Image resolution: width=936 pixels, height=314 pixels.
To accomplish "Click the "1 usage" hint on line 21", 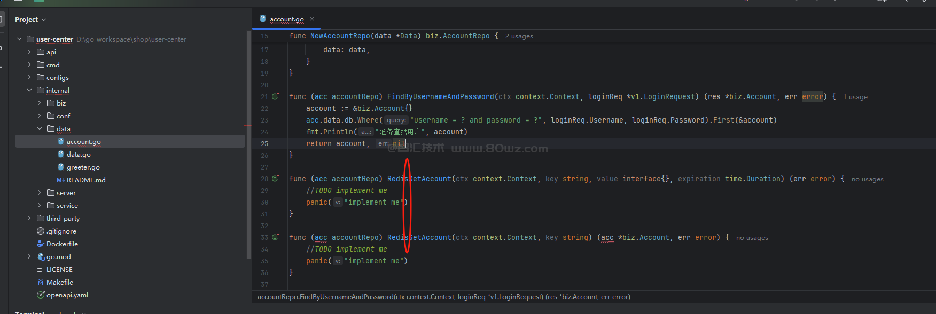I will click(855, 97).
